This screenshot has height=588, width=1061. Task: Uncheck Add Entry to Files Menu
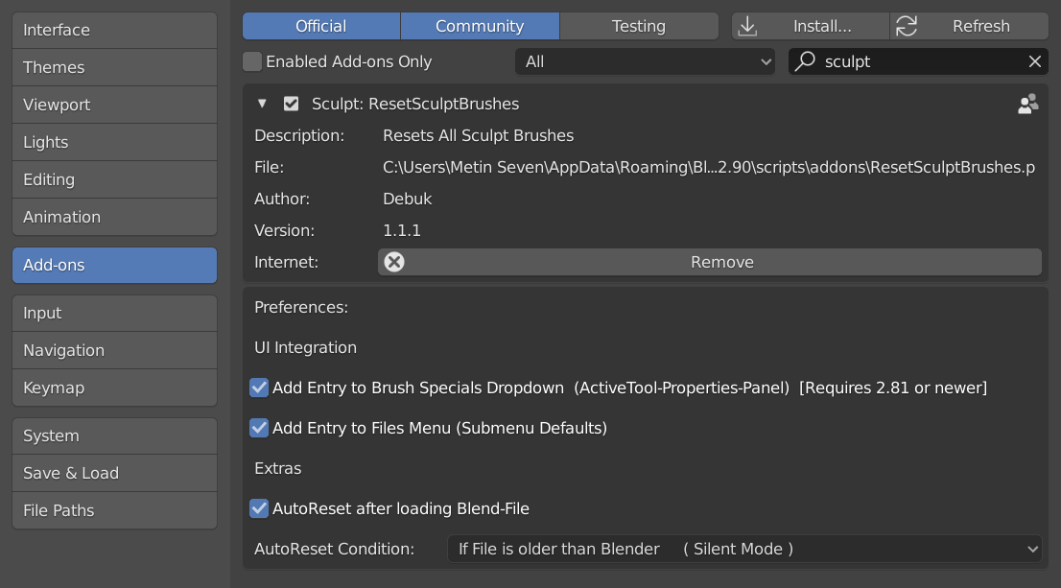(x=259, y=428)
